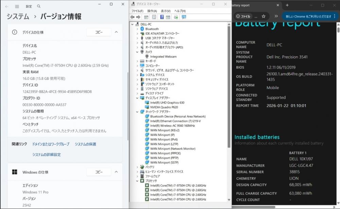Image resolution: width=340 pixels, height=209 pixels.
Task: Click the FULL CHARGE CAPACITY value 63,080 mWh
Action: click(301, 193)
